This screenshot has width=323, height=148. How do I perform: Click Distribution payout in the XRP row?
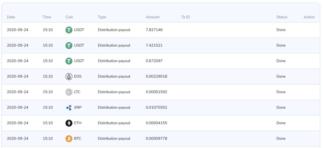pyautogui.click(x=114, y=108)
